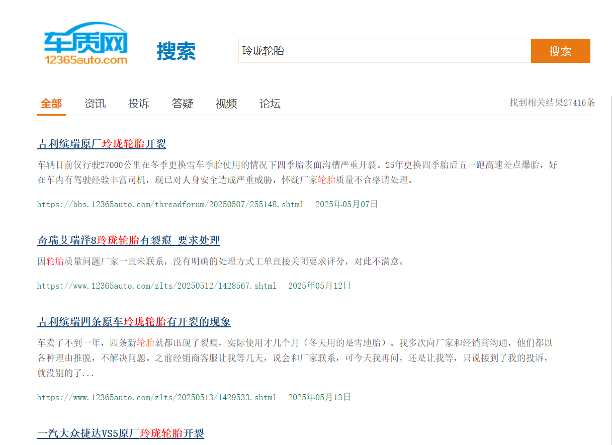613x445 pixels.
Task: Switch to the 资讯 tab
Action: pos(95,104)
